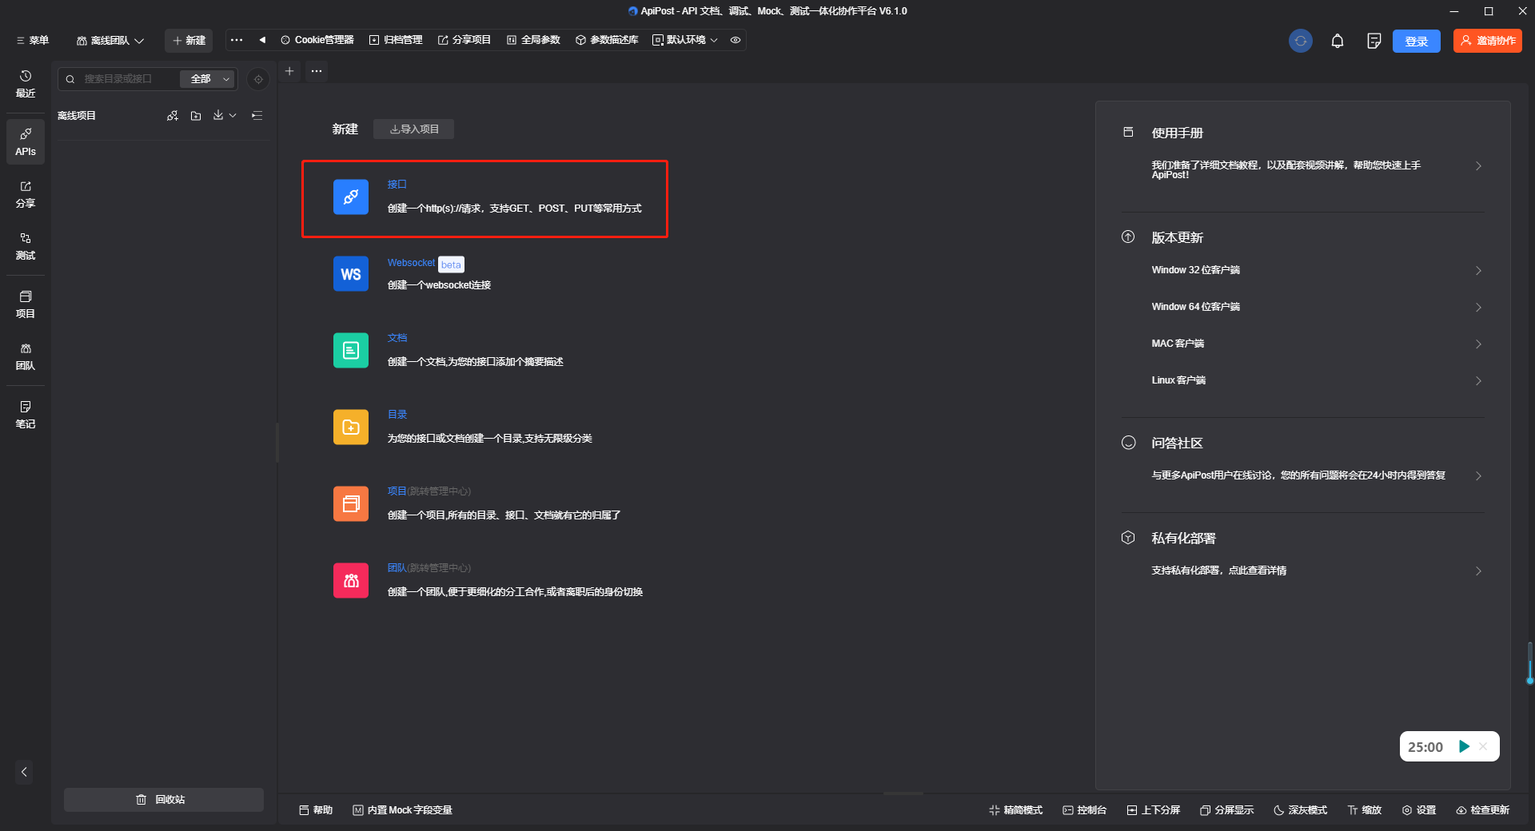Toggle 分屏显示 split screen display

(x=1227, y=810)
